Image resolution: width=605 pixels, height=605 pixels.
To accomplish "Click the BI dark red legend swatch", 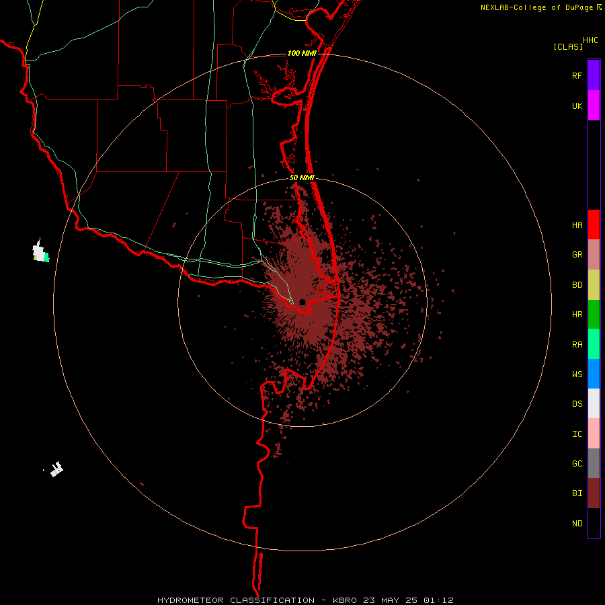I will coord(594,493).
